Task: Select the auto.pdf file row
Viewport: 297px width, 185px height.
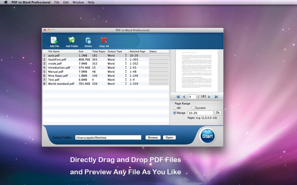Action: point(106,55)
